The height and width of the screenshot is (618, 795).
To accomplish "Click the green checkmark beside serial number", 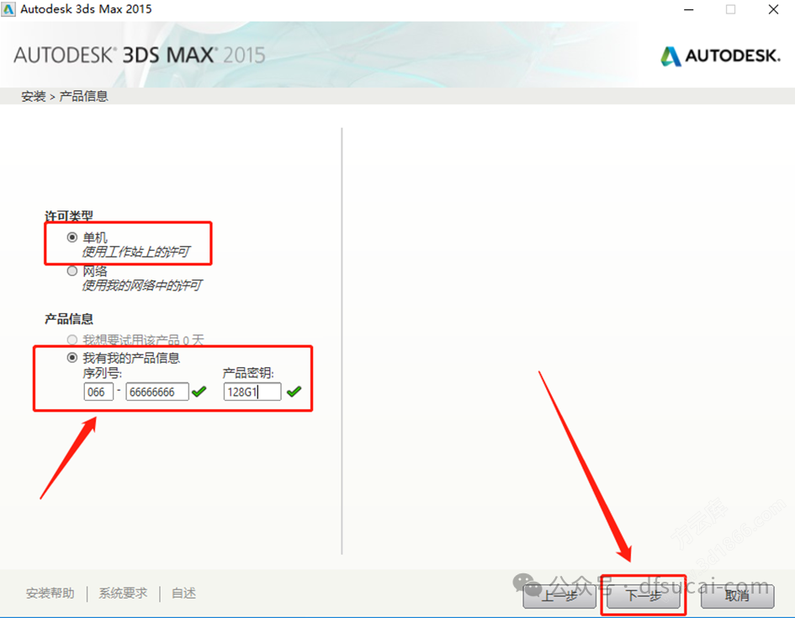I will [199, 392].
